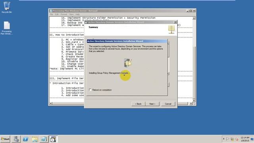Screen dimensions: 254x143
Task: Click the server installation icon in progress dialog
Action: [x=128, y=63]
